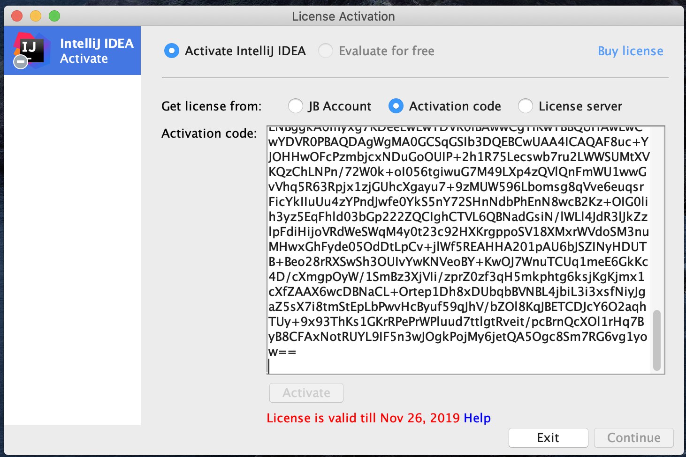686x457 pixels.
Task: Click the green zoom window button
Action: point(54,16)
